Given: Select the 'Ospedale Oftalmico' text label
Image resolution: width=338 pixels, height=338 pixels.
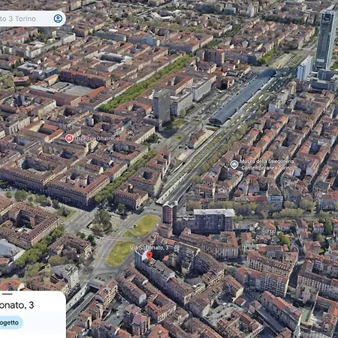Looking at the screenshot, I should coord(97,138).
